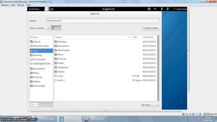Select the Music bookmark in Places
Viewport: 217px width, 122px height.
[41, 73]
